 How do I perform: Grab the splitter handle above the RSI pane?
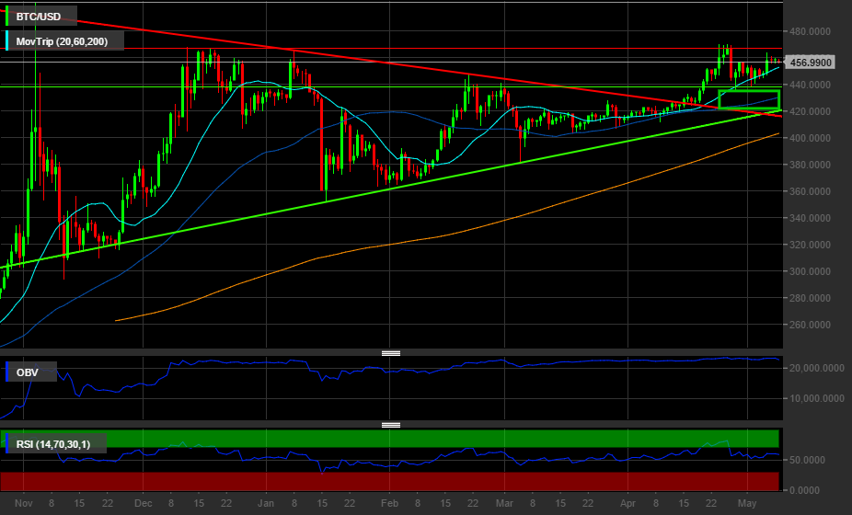390,425
